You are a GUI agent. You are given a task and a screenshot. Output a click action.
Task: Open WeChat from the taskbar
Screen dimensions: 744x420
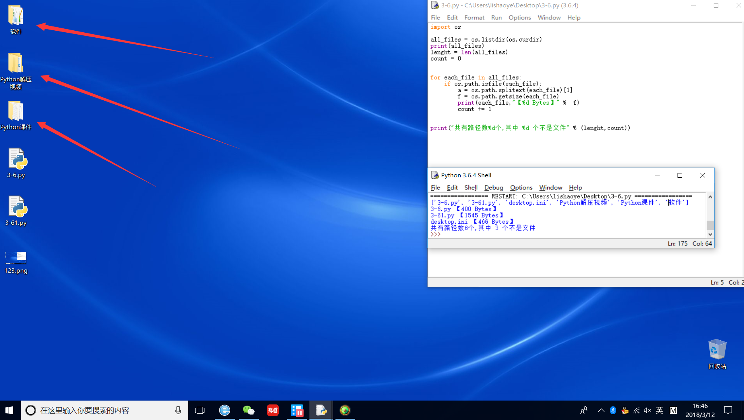tap(248, 410)
